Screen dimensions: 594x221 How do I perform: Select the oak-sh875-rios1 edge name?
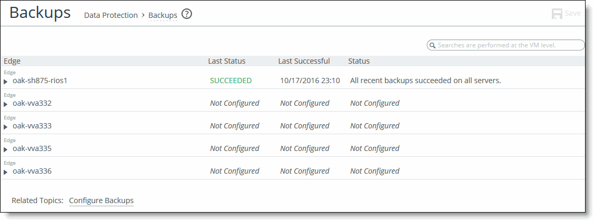click(40, 81)
